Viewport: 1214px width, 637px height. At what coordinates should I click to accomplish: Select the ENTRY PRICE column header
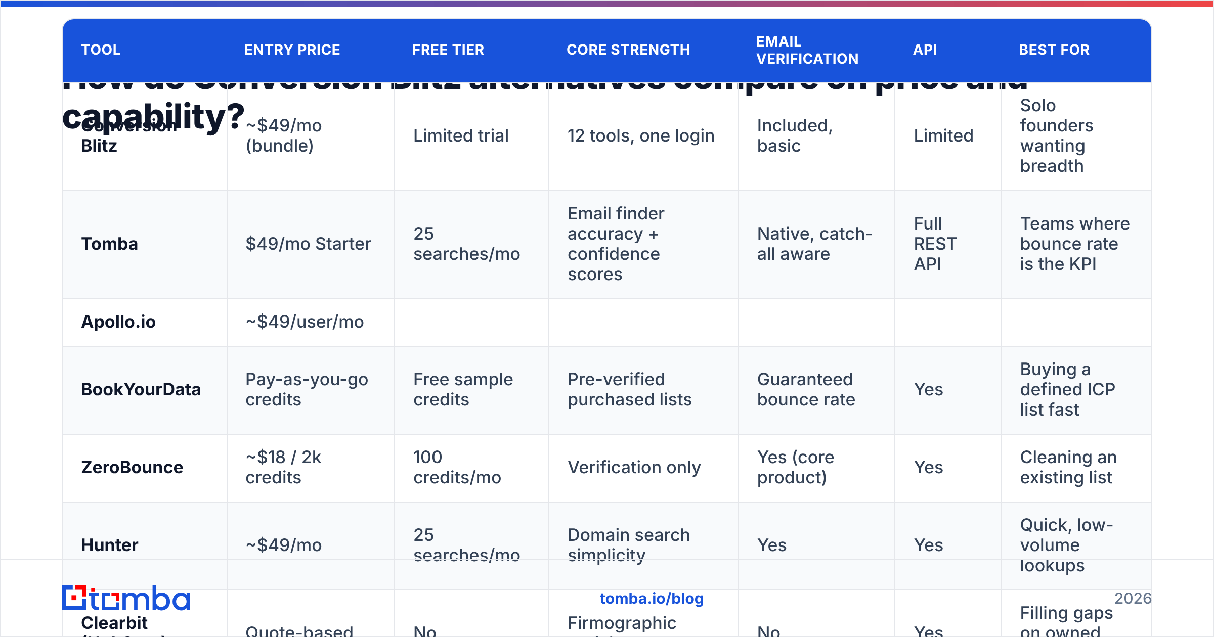click(x=292, y=50)
